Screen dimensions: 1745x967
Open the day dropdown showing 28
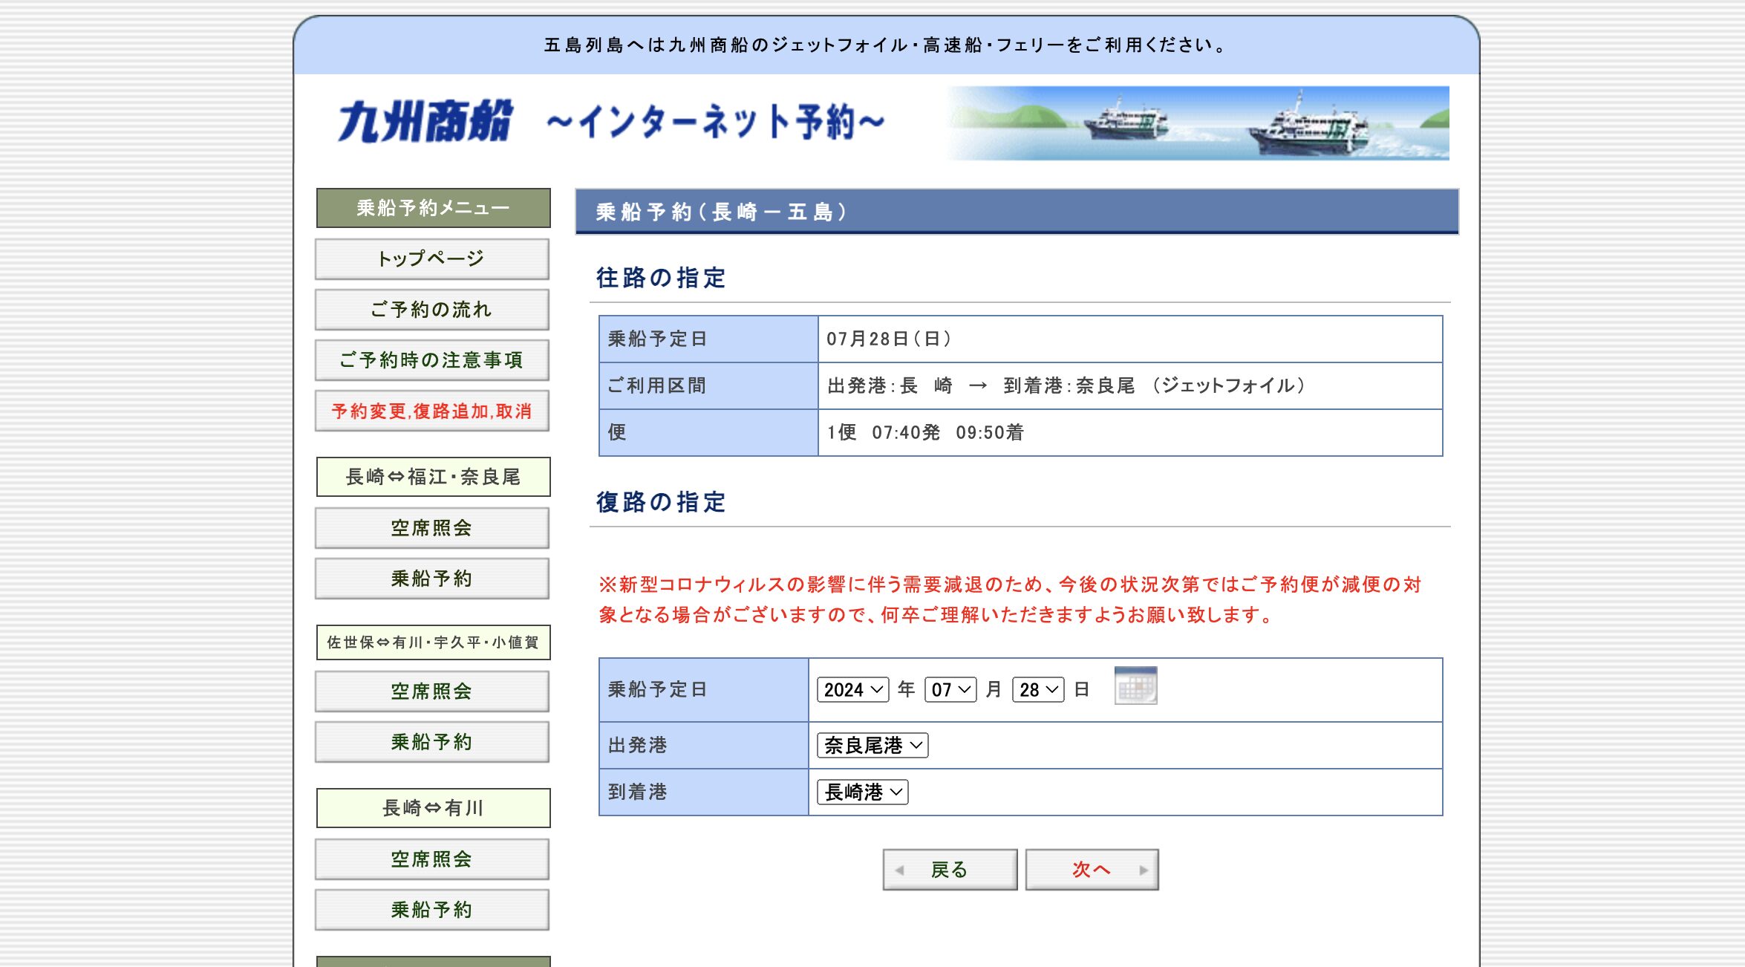tap(1038, 690)
